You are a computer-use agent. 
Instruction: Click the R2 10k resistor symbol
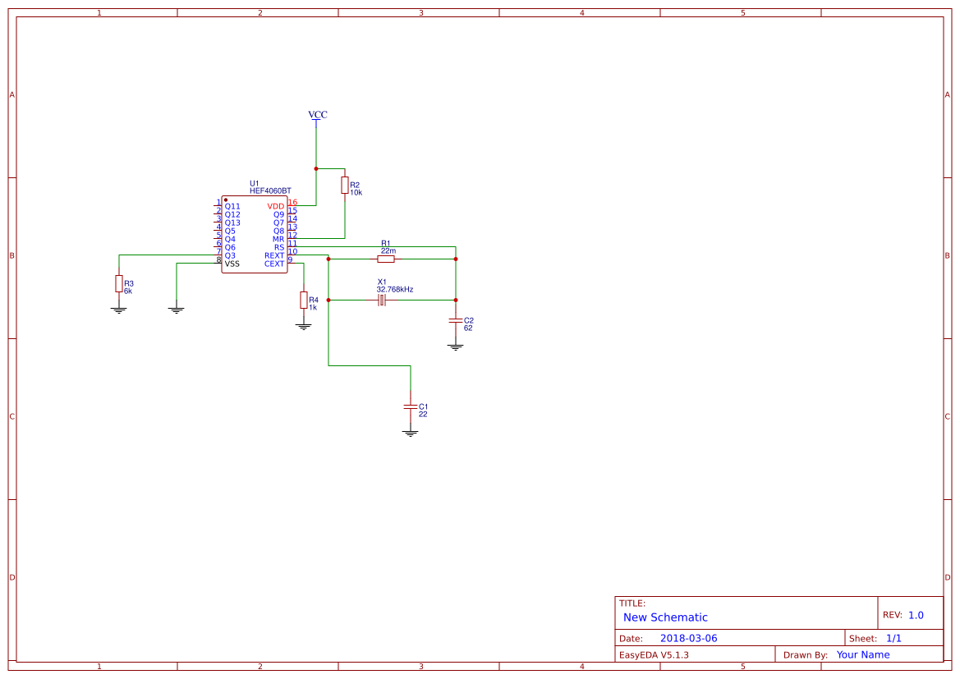[345, 186]
